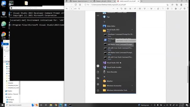Open the Edge Collections button
Screen dimensions: 190x107
[177, 5]
